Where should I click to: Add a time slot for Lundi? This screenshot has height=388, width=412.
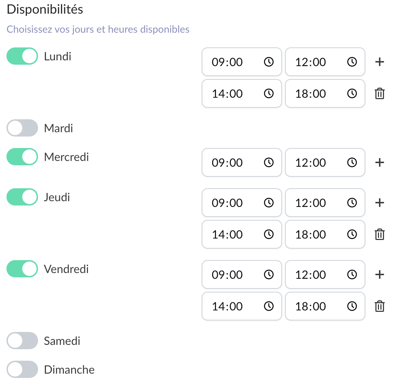point(379,62)
